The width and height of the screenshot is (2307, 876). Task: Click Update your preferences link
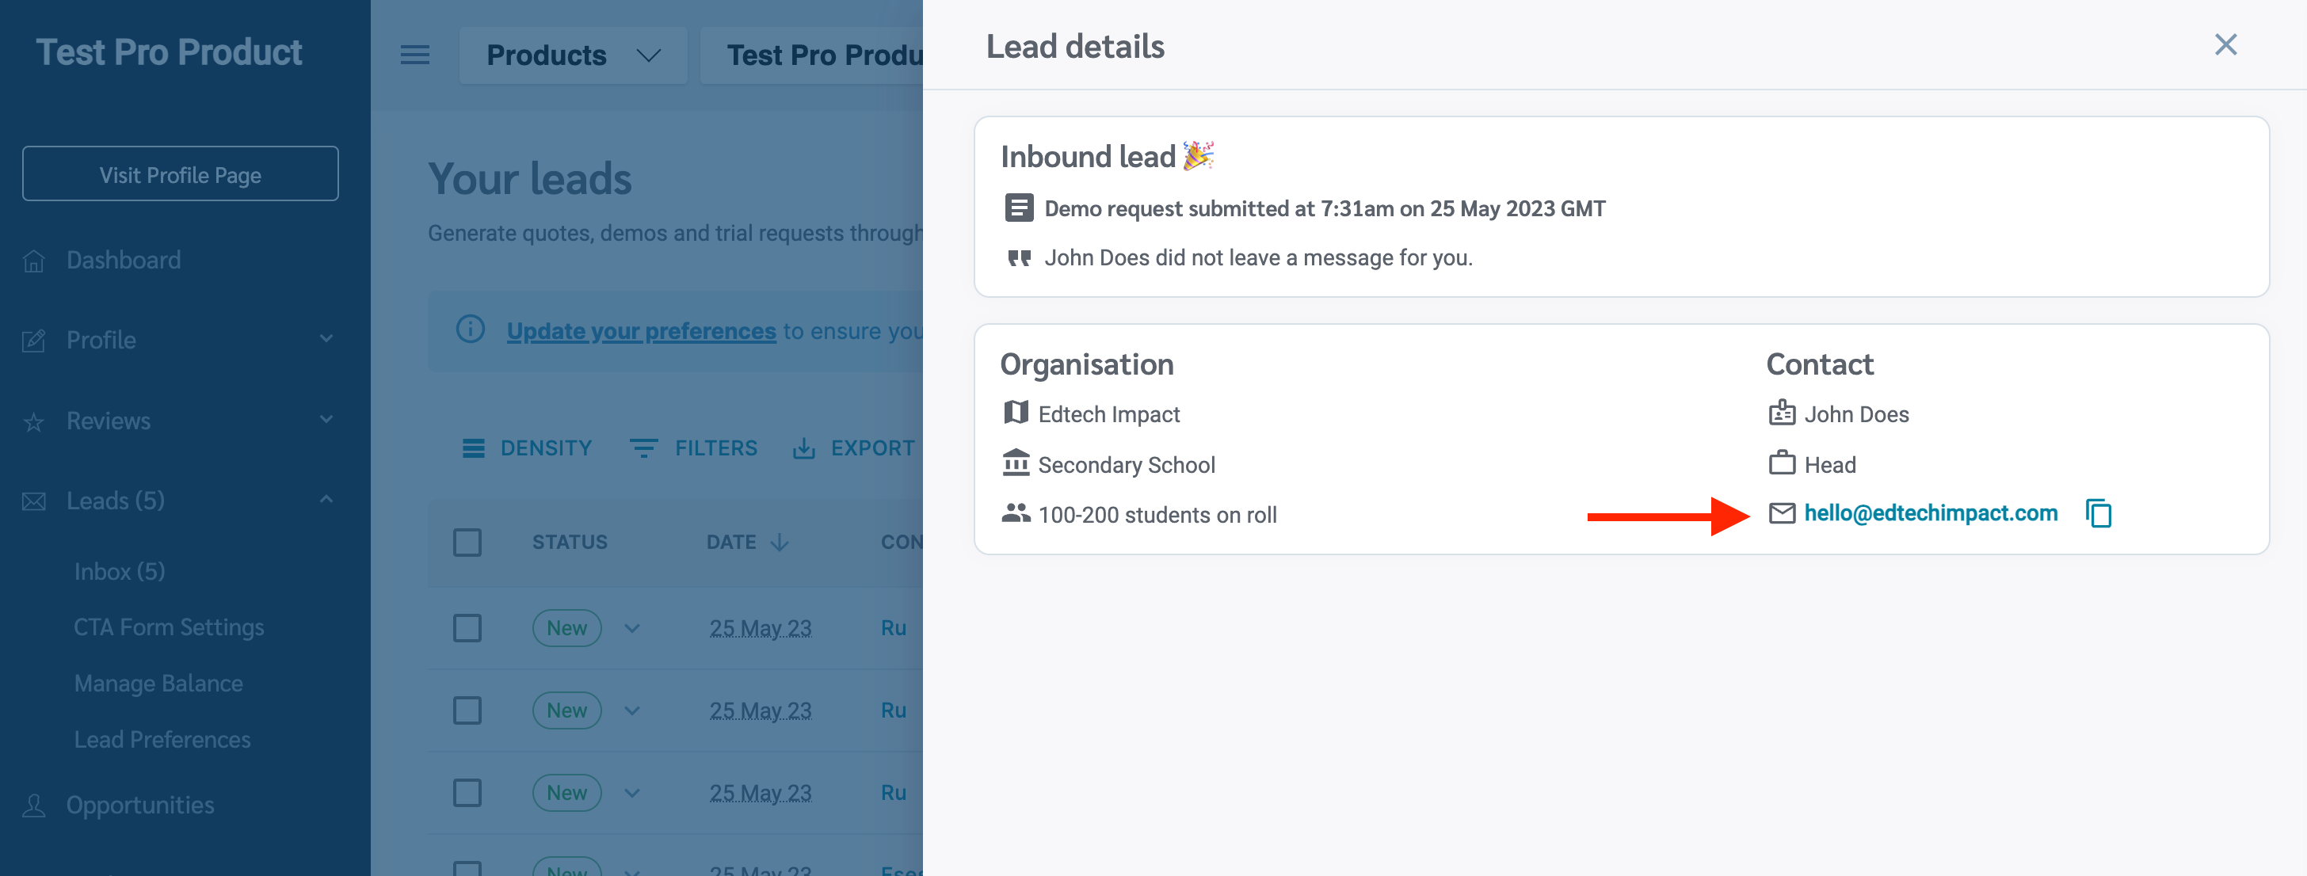[641, 331]
